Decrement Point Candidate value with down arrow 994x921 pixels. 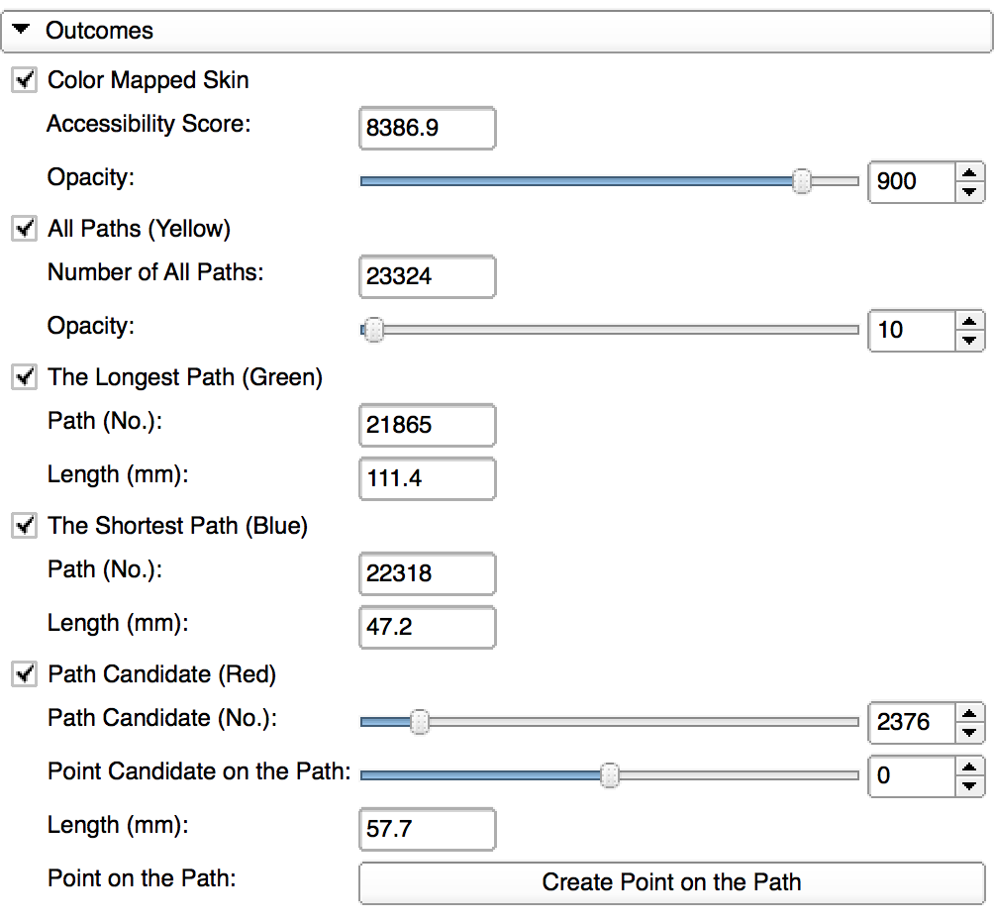[970, 785]
